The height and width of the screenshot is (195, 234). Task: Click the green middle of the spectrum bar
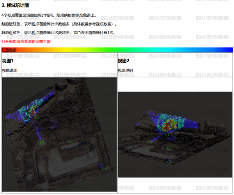117,50
